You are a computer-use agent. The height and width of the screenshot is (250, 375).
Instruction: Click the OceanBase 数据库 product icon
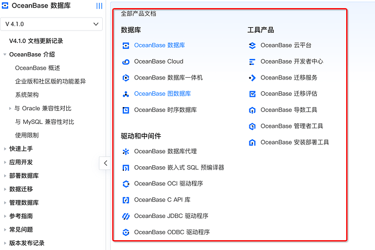pos(126,46)
